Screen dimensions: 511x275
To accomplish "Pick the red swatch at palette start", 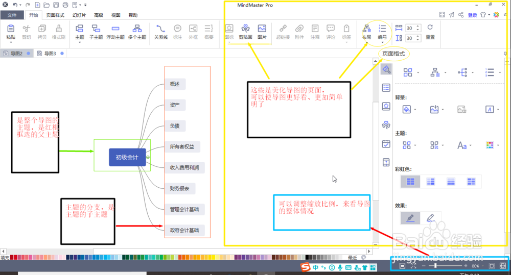I will pos(12,258).
